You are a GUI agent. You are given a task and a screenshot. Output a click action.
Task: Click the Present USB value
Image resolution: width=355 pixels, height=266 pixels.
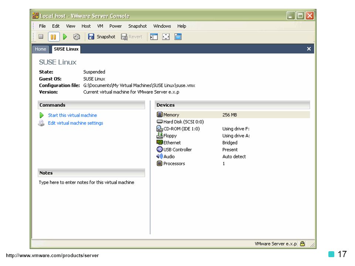coord(230,150)
